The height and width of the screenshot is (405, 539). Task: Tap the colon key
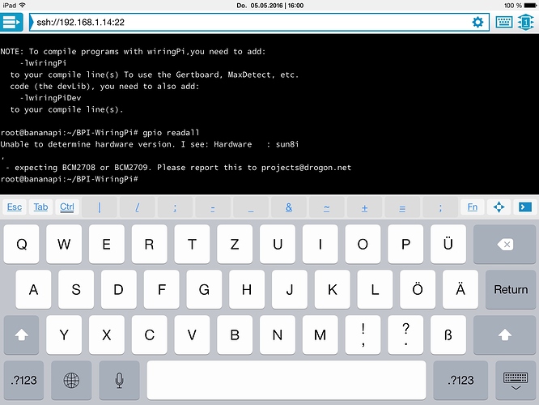(x=175, y=207)
